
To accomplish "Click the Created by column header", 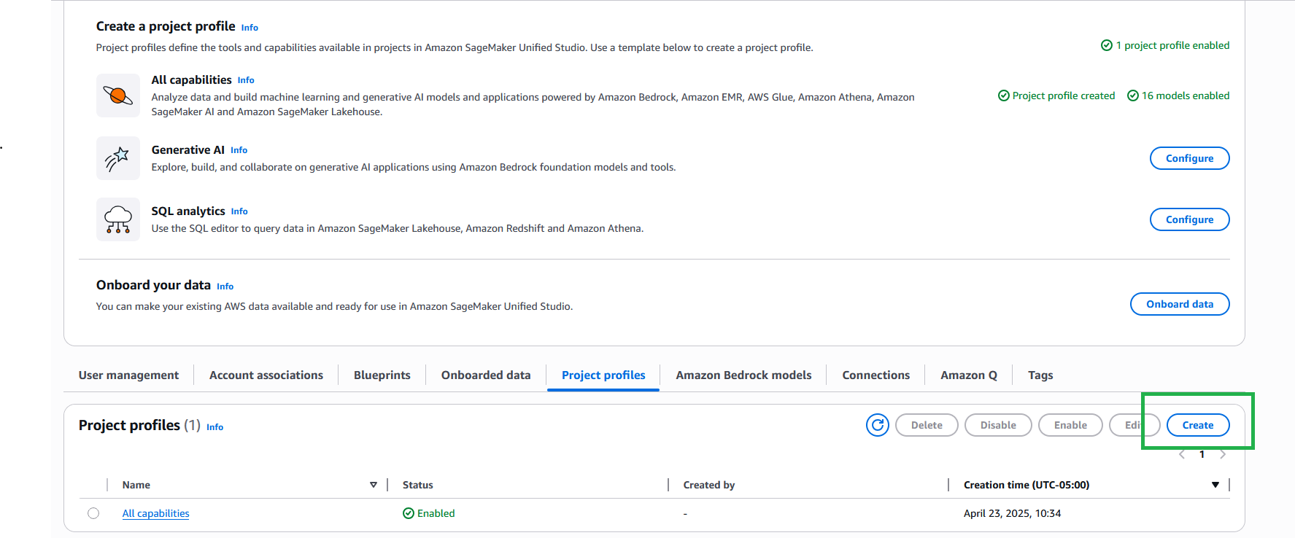I will click(x=709, y=485).
